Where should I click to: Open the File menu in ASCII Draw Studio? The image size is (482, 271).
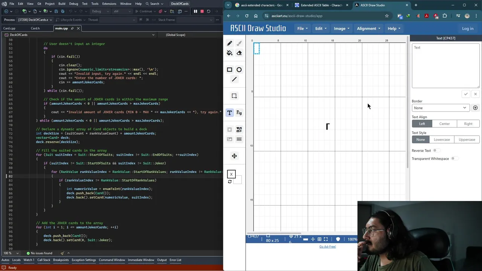pyautogui.click(x=302, y=29)
